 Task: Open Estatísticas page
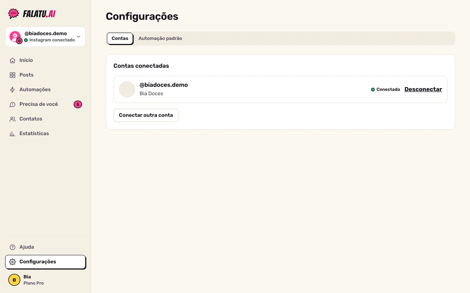46,134
